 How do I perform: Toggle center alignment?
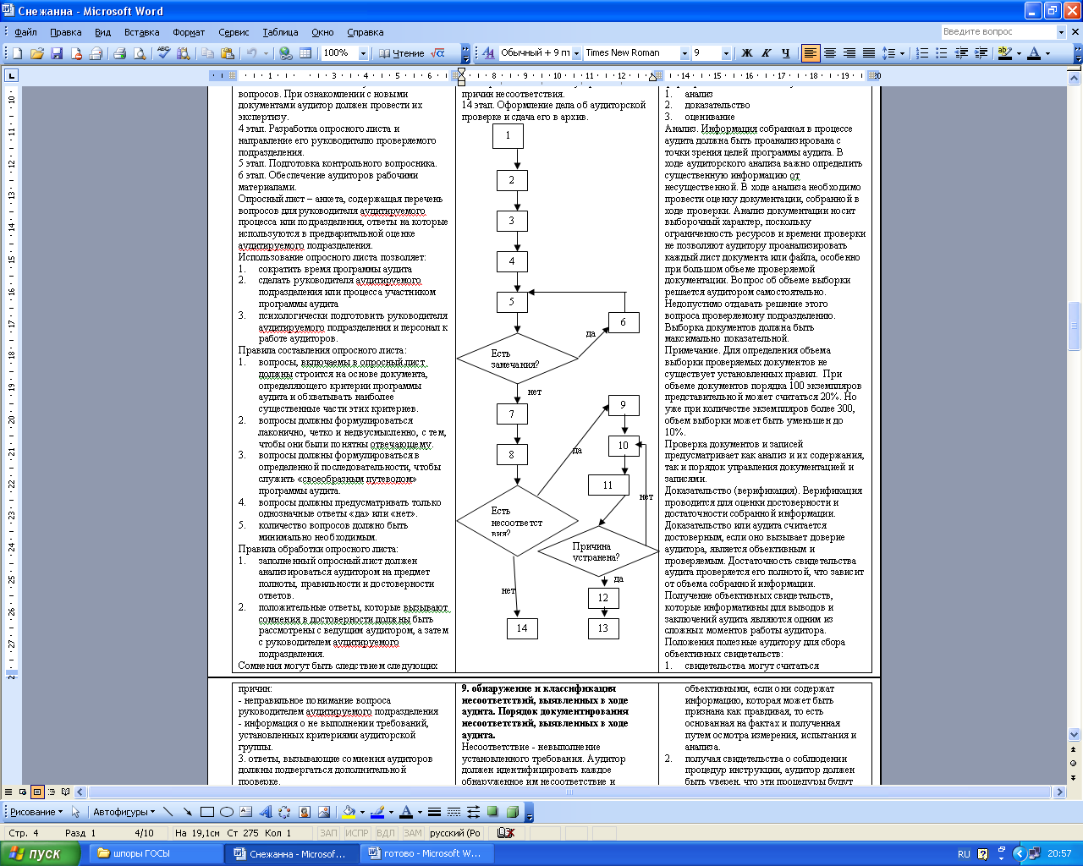(x=830, y=53)
